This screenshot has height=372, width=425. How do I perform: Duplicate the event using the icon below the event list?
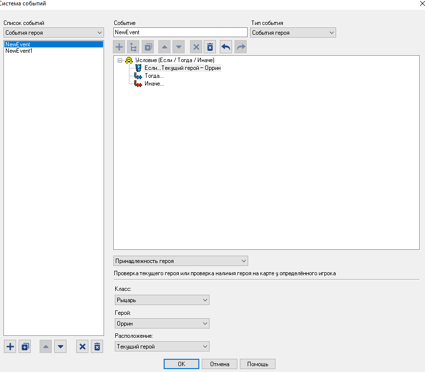point(24,347)
